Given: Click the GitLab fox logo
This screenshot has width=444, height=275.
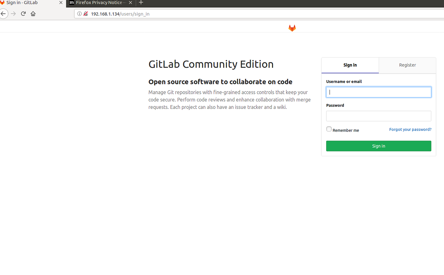Looking at the screenshot, I should [292, 28].
